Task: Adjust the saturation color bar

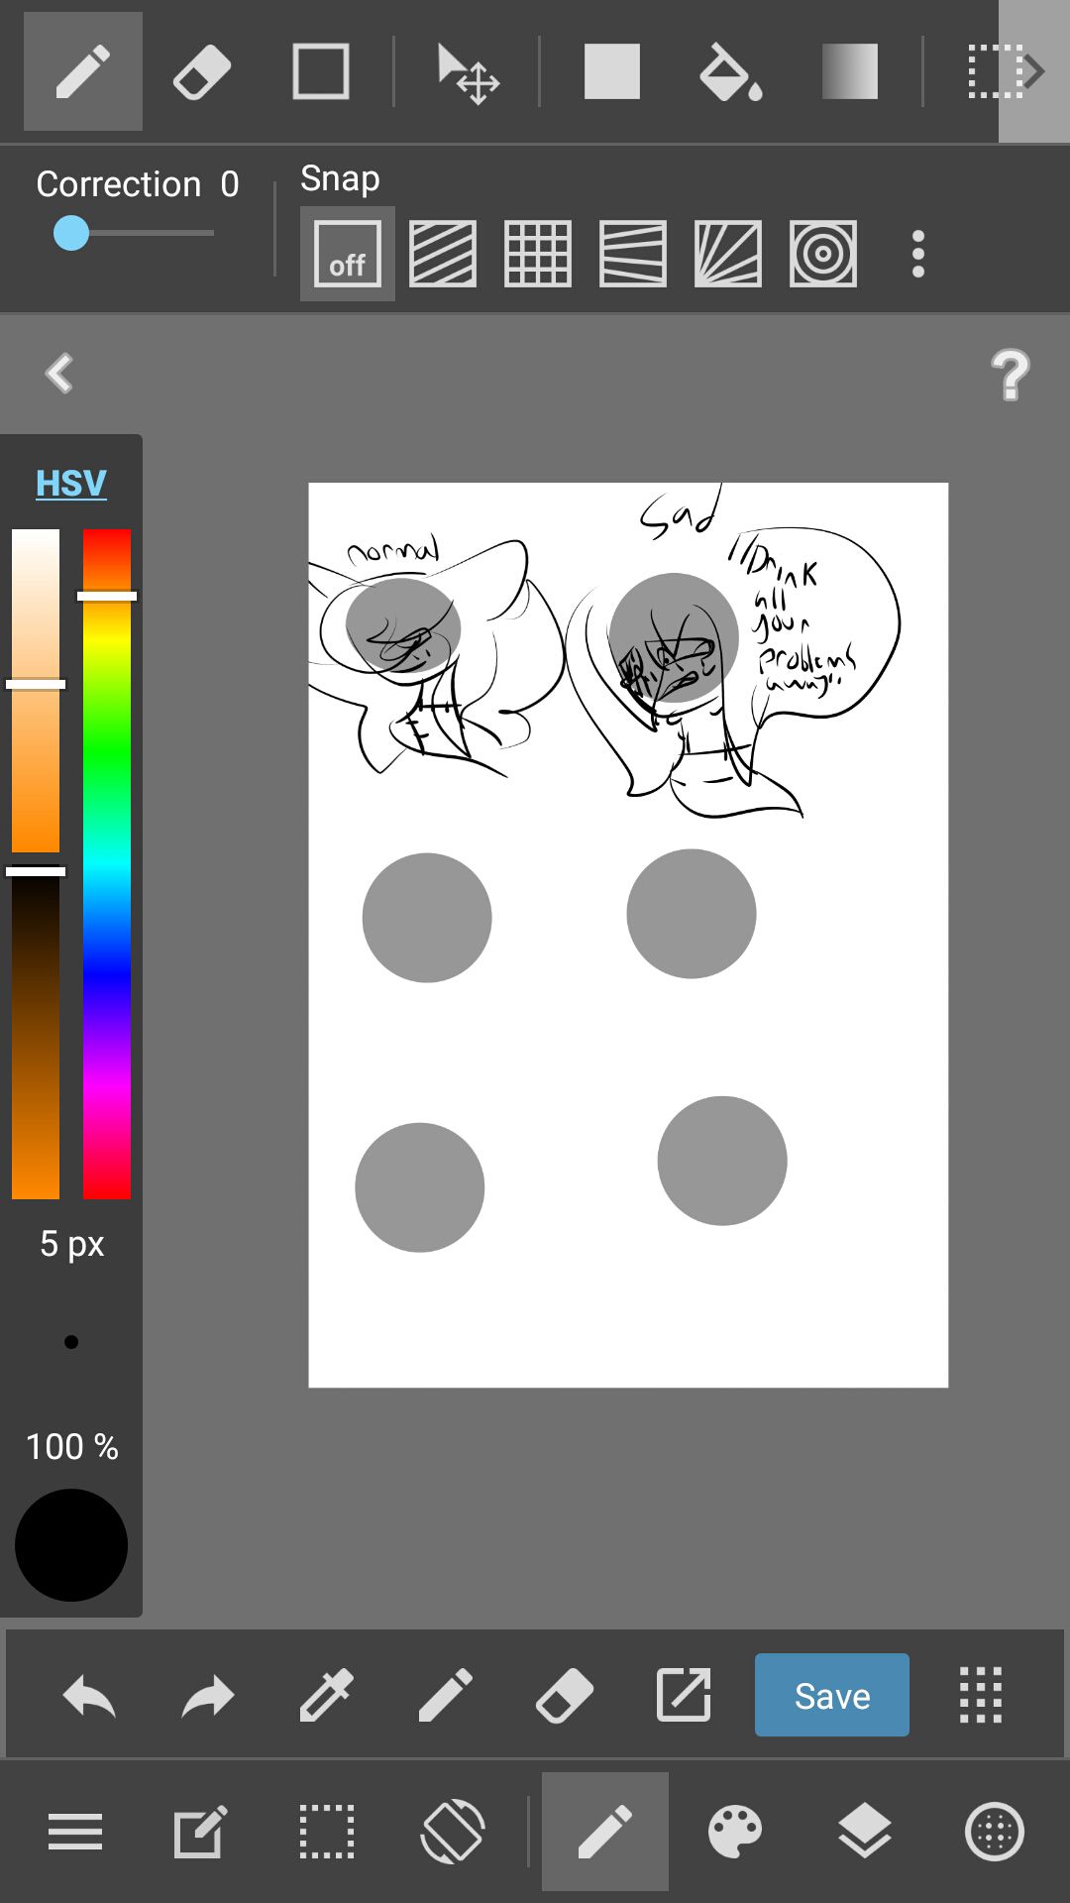Action: [36, 690]
